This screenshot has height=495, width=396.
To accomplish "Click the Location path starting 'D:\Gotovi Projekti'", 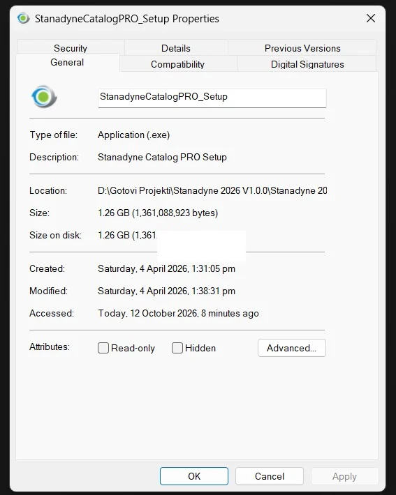I will [212, 190].
